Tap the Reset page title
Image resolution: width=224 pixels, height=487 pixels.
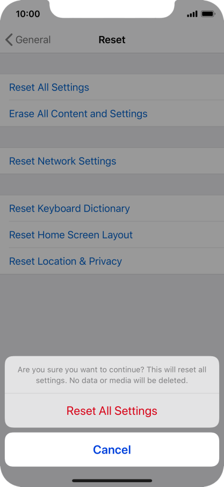tap(112, 40)
